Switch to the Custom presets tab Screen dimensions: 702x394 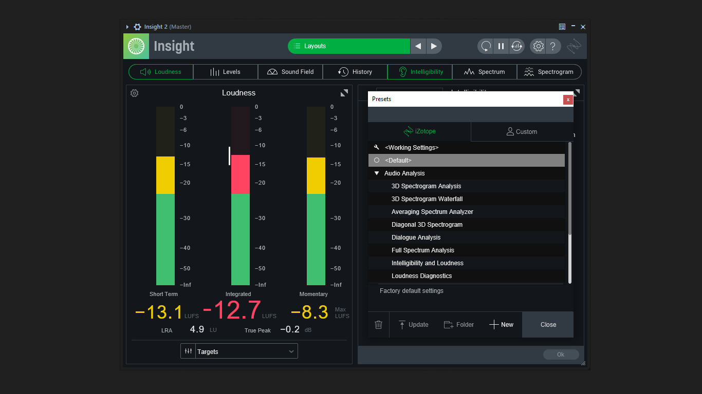[x=522, y=132]
